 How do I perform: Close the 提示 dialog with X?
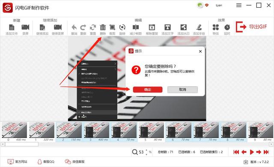tap(200, 51)
